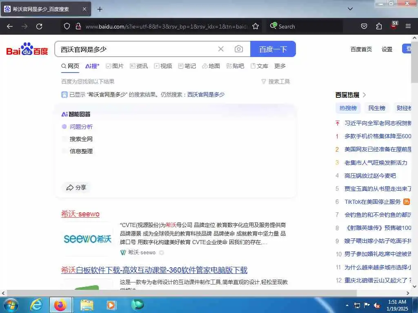Image resolution: width=418 pixels, height=313 pixels.
Task: Switch to the 笔记 tab
Action: pos(187,66)
